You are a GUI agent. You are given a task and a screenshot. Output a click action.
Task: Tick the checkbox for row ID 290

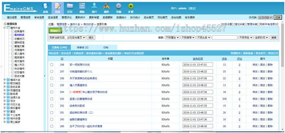(51, 120)
